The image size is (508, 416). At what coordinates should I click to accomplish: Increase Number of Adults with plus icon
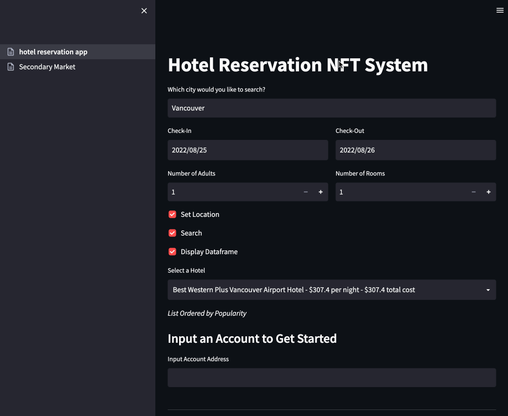click(x=320, y=192)
